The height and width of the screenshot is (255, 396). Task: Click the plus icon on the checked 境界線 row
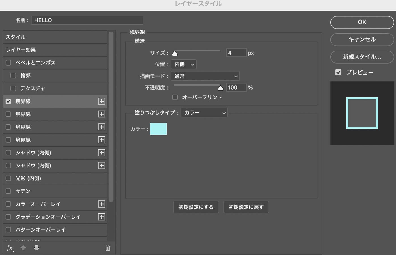click(102, 101)
